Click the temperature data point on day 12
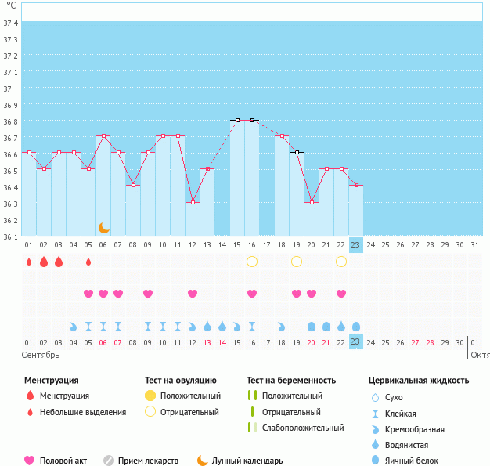Image resolution: width=490 pixels, height=466 pixels. point(193,202)
